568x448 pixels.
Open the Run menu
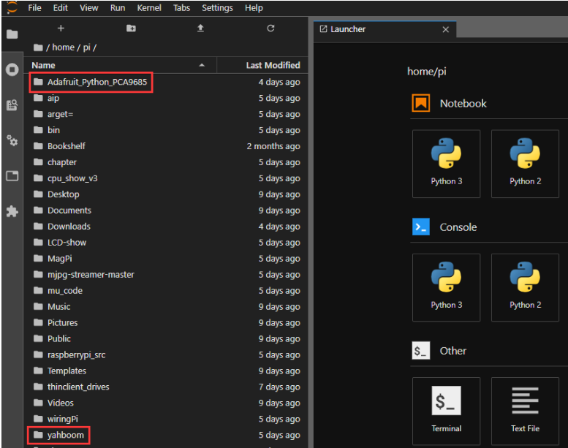coord(118,8)
